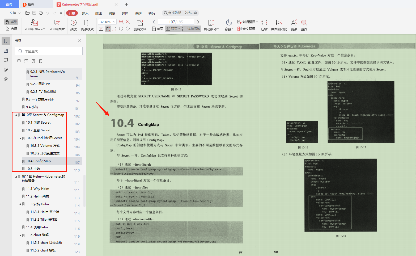Image resolution: width=416 pixels, height=256 pixels.
Task: Toggle the bookmark sidebar panel icon
Action: (x=6, y=41)
